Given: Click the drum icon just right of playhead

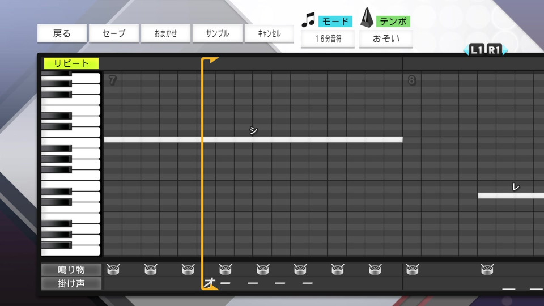Looking at the screenshot, I should tap(226, 269).
